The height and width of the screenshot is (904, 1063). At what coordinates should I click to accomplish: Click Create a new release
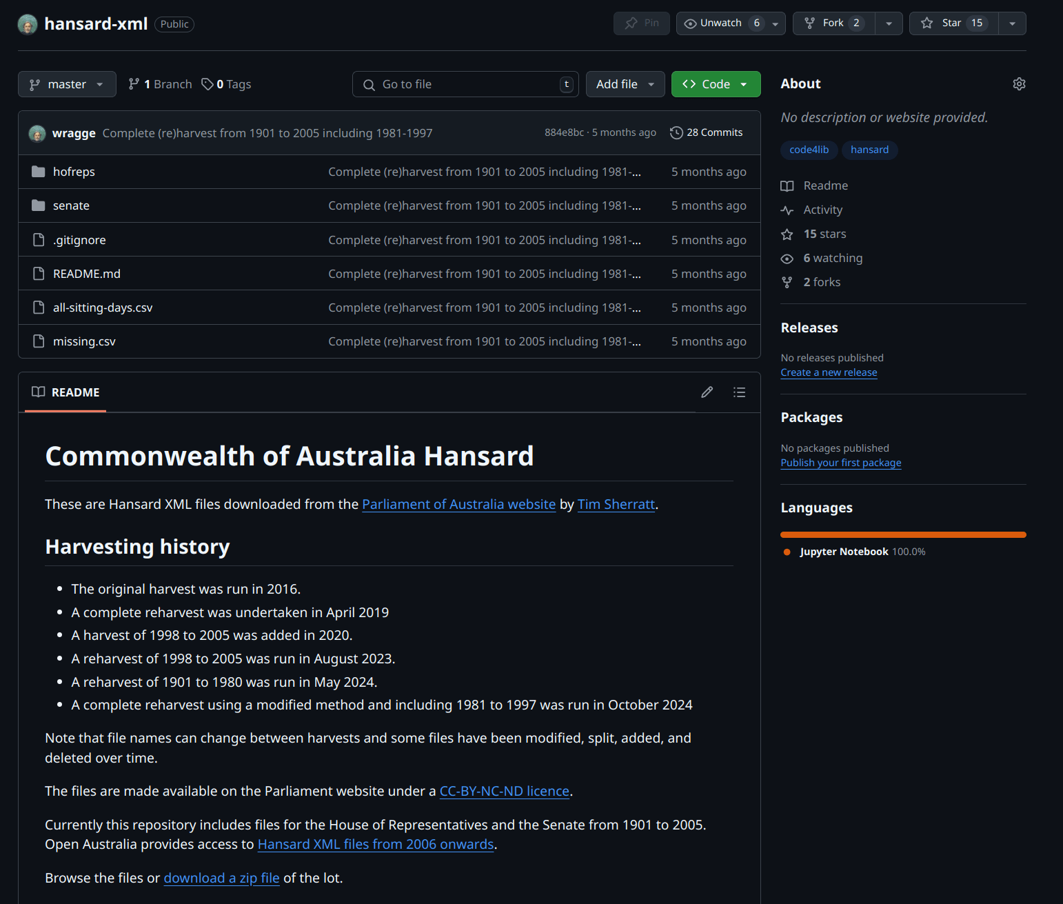pos(829,372)
